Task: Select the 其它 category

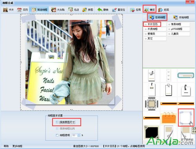Action: pos(155,39)
